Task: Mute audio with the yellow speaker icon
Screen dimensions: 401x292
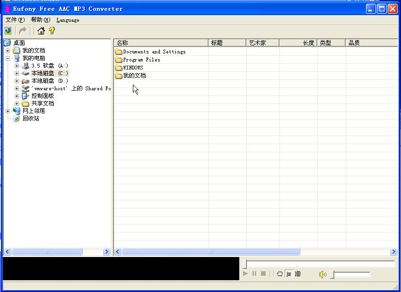Action: click(323, 275)
